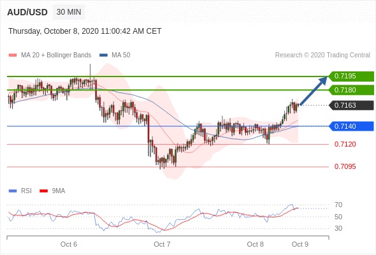Click the red 9MA legend swatch
The height and width of the screenshot is (255, 376).
coord(43,191)
